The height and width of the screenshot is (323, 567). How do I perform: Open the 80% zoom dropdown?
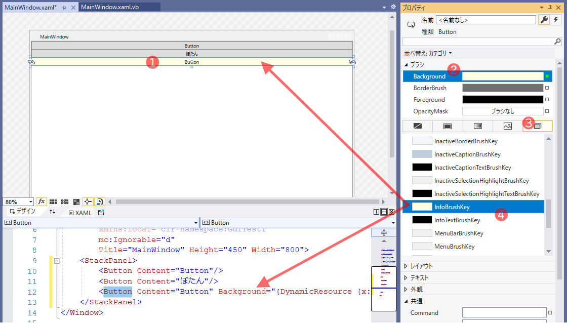tap(31, 202)
